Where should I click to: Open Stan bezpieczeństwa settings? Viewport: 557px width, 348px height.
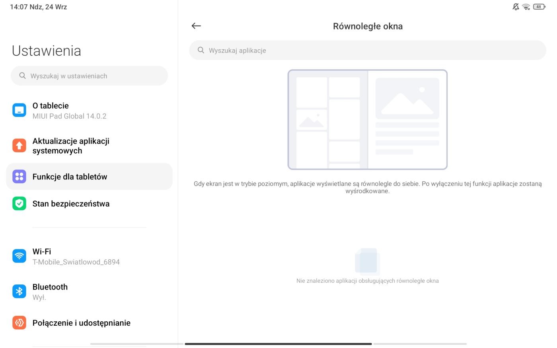tap(71, 204)
